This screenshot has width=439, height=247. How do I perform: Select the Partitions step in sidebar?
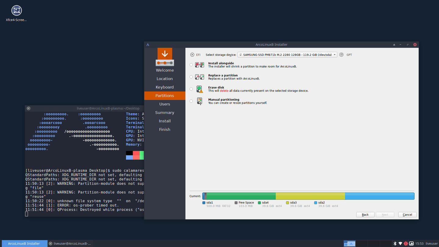coord(165,95)
